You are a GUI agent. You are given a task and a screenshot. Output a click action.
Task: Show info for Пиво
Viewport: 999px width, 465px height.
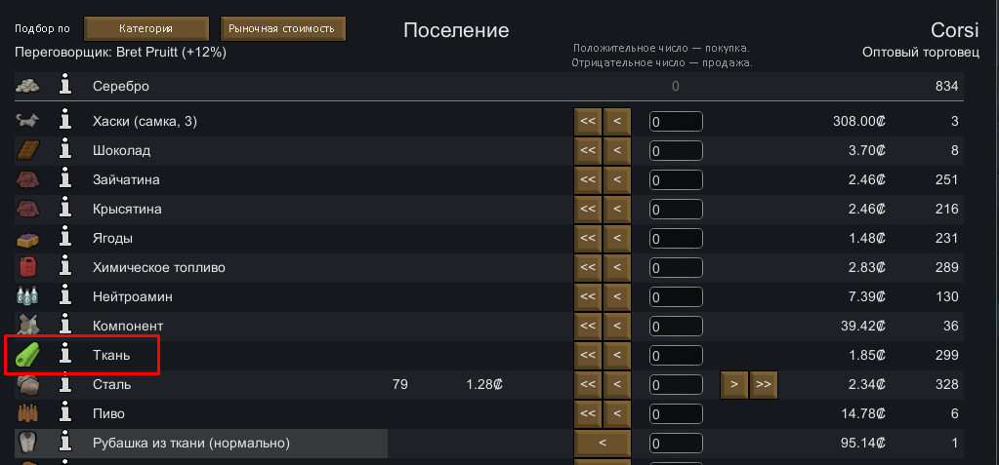pos(66,413)
